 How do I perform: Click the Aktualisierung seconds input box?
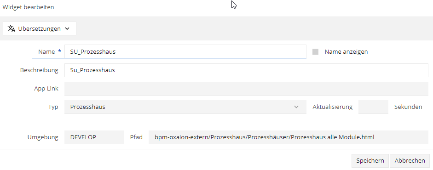click(373, 107)
